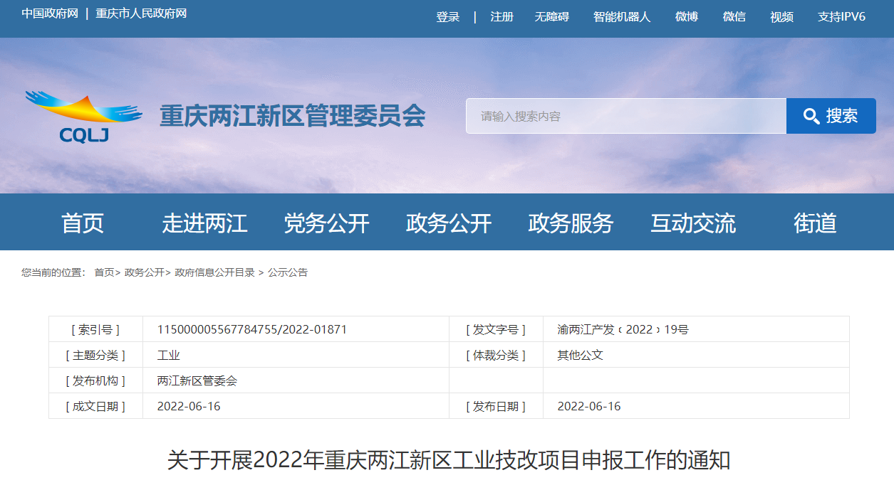The height and width of the screenshot is (485, 894).
Task: Open the 街道 navigation menu
Action: coord(815,223)
